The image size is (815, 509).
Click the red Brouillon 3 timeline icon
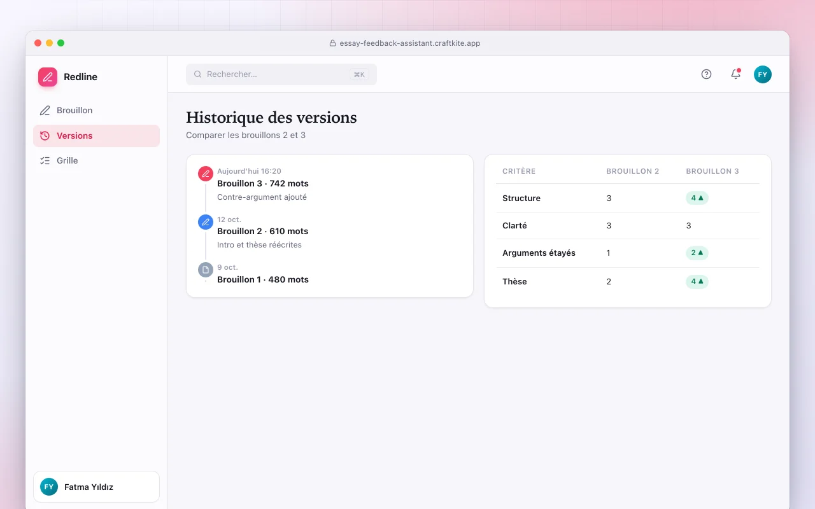pyautogui.click(x=206, y=174)
